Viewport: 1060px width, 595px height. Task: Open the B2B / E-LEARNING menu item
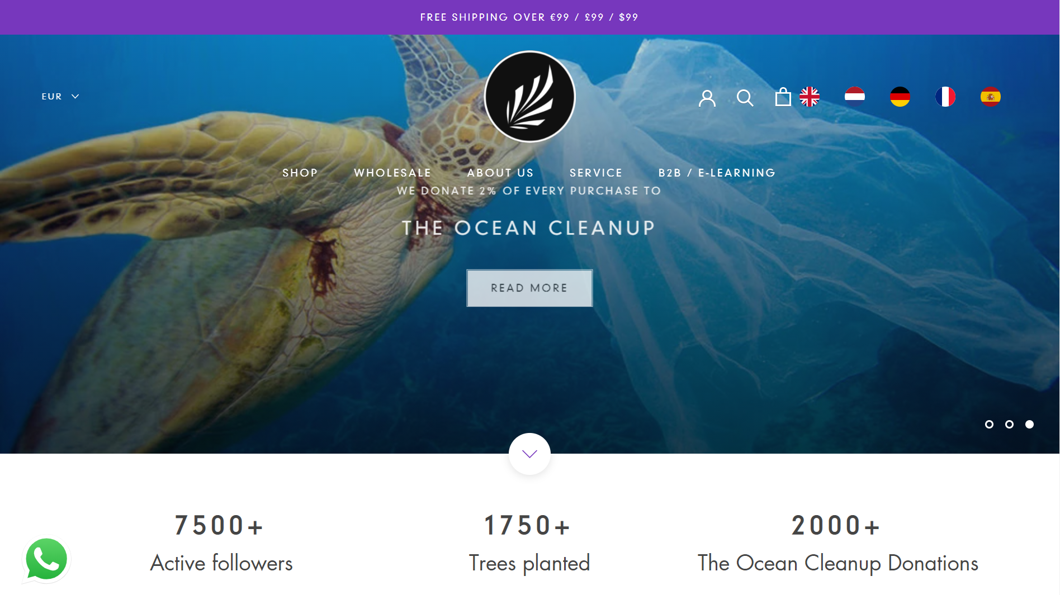(x=717, y=173)
